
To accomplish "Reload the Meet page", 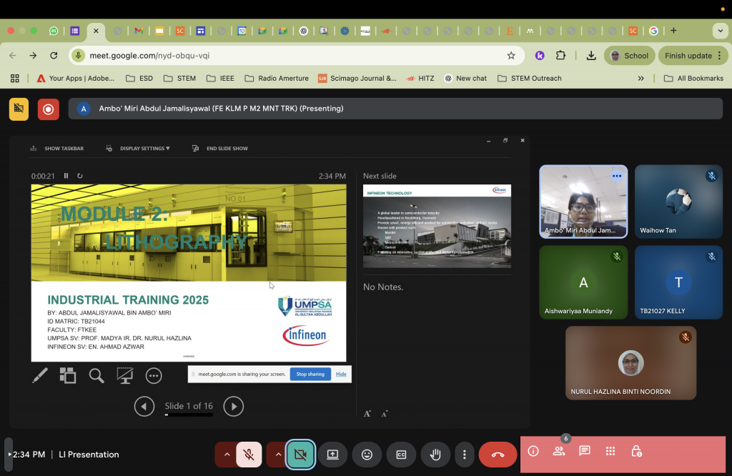I will tap(54, 56).
